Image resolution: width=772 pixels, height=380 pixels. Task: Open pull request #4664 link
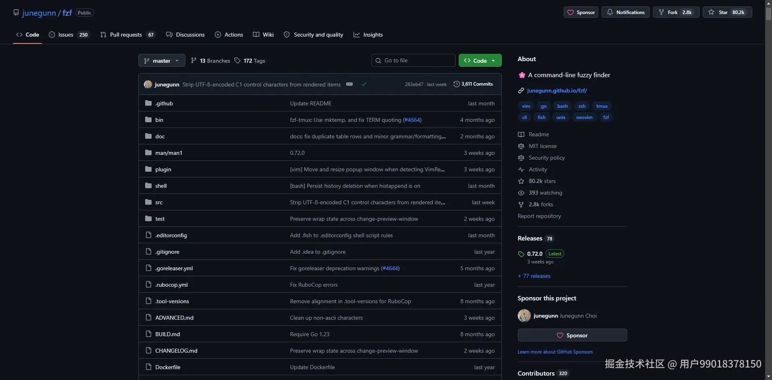pos(412,120)
